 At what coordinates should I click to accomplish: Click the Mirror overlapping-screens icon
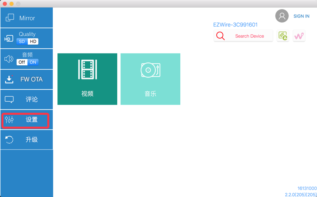coord(10,18)
